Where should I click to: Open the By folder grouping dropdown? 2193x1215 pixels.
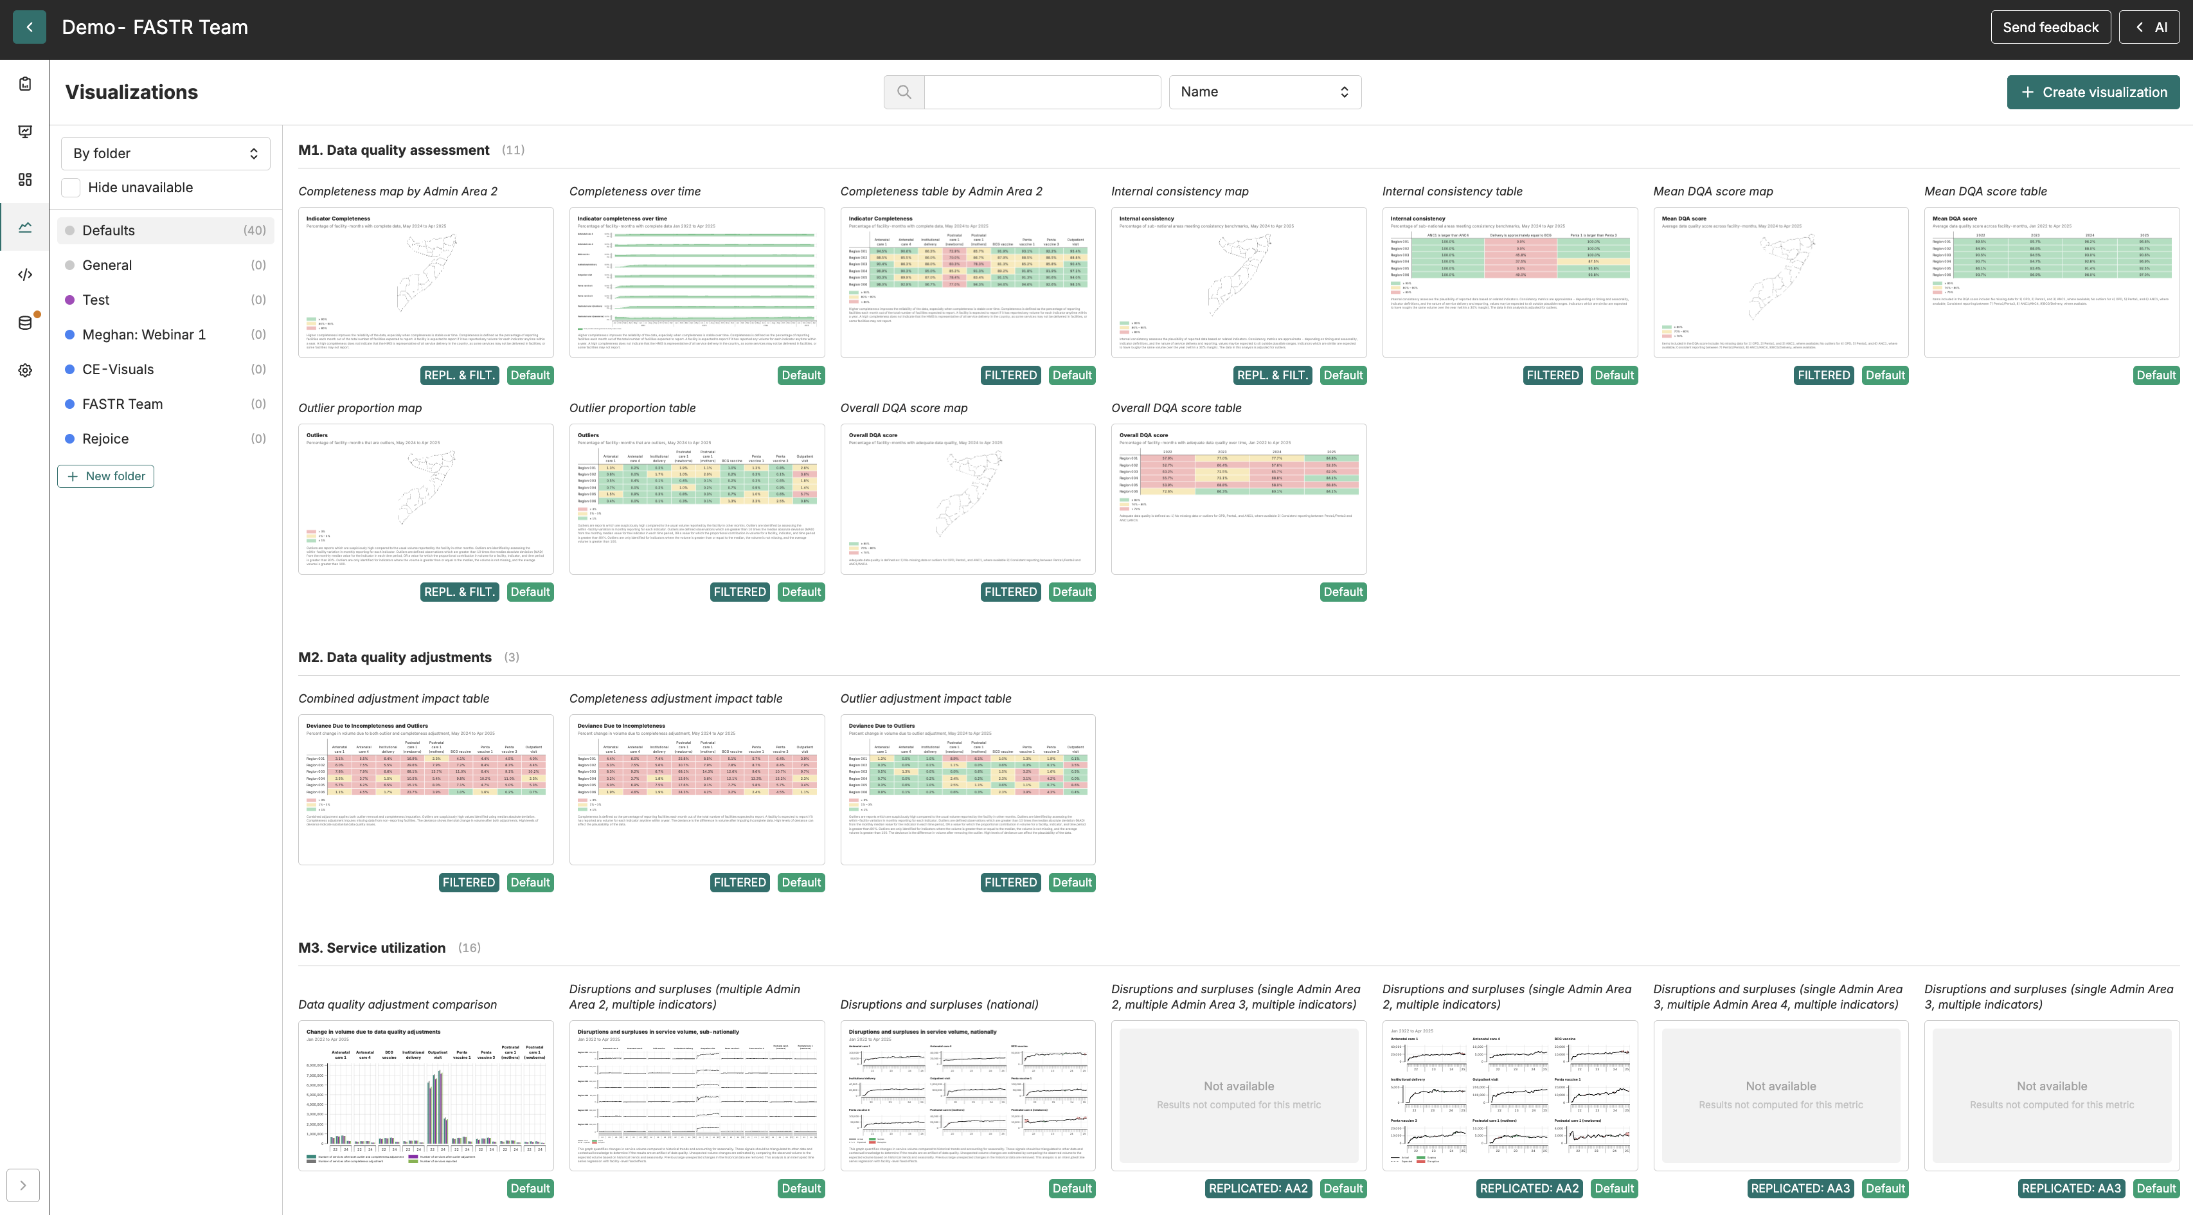pos(166,153)
